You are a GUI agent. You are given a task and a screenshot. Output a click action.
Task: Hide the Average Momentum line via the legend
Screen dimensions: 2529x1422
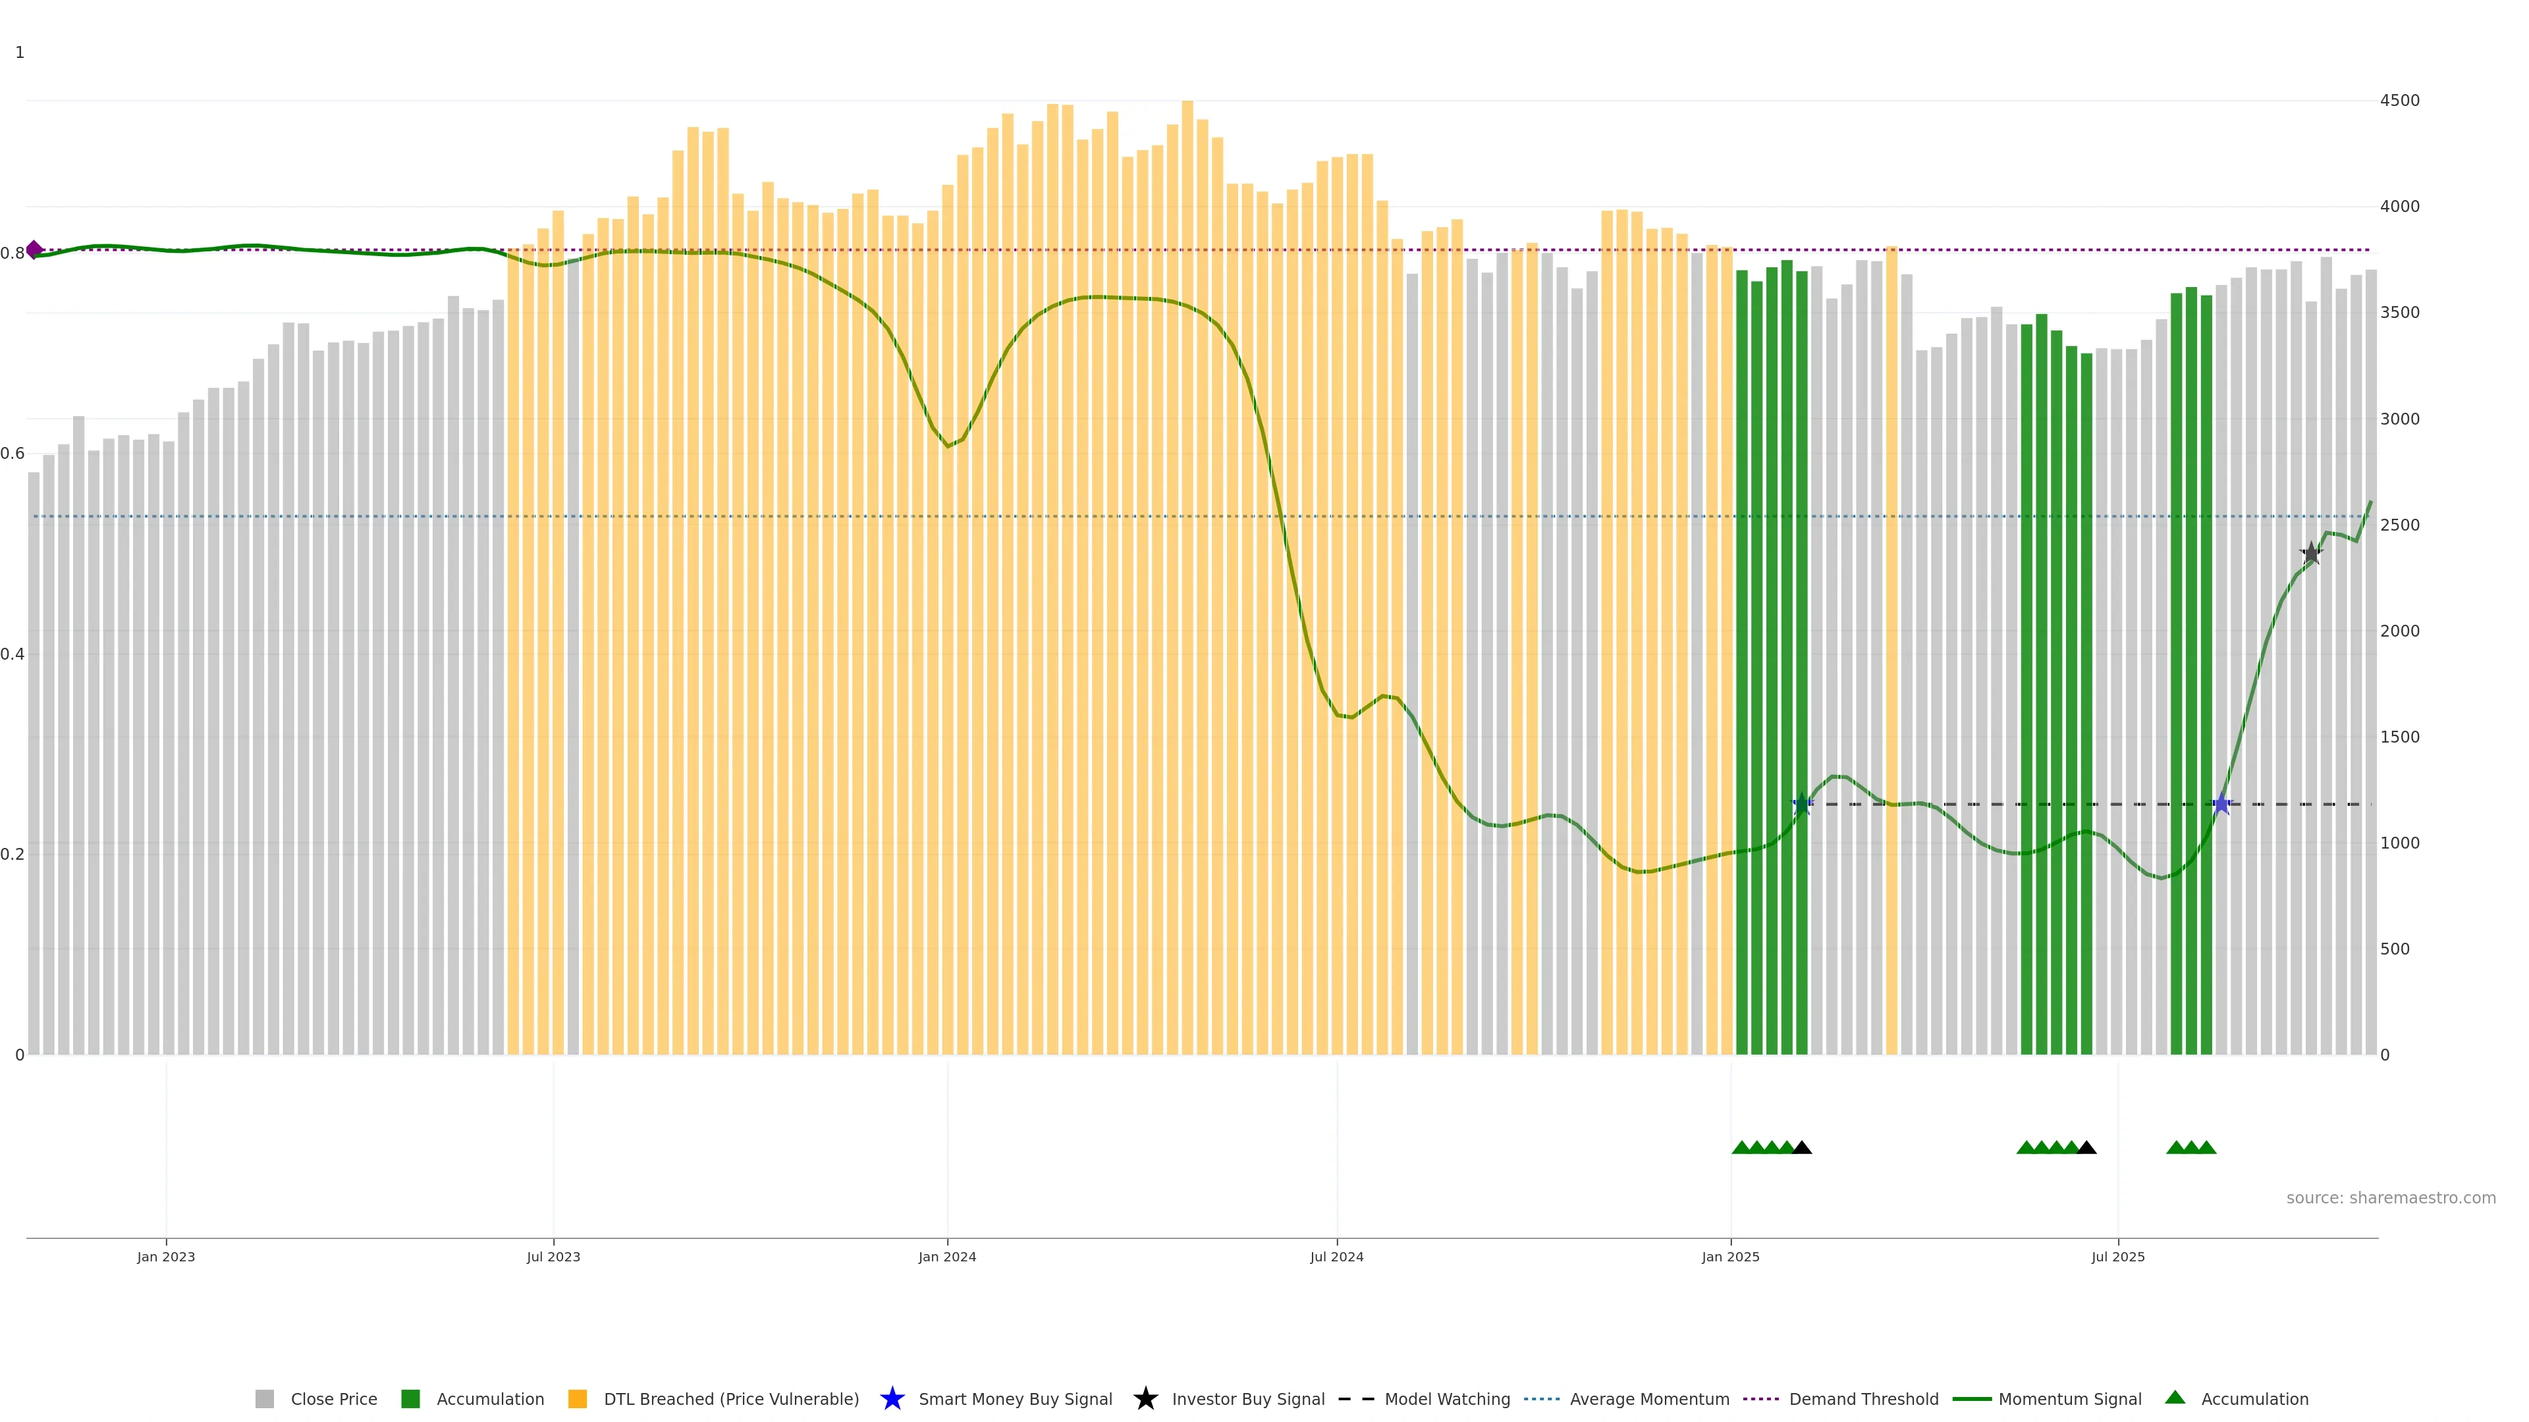[x=1648, y=1400]
